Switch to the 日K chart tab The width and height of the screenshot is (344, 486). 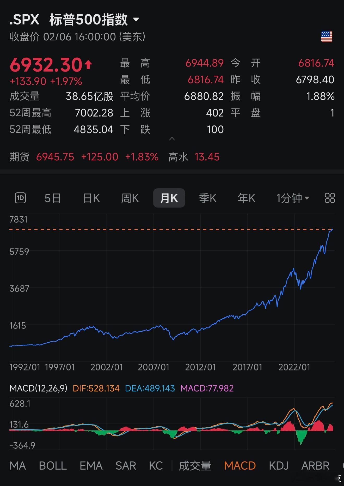[91, 198]
